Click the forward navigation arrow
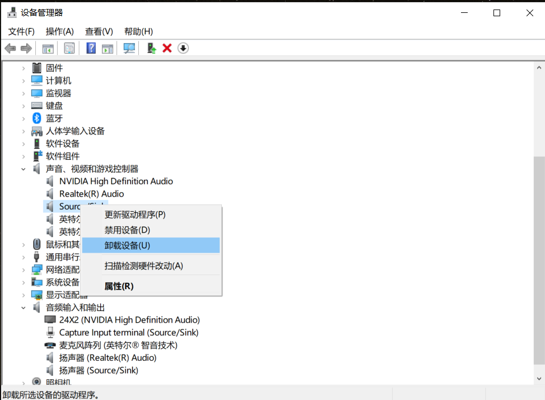The height and width of the screenshot is (400, 545). click(x=27, y=48)
